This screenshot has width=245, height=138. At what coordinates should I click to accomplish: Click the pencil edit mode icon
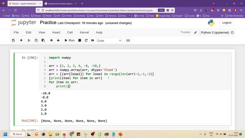click(195, 33)
